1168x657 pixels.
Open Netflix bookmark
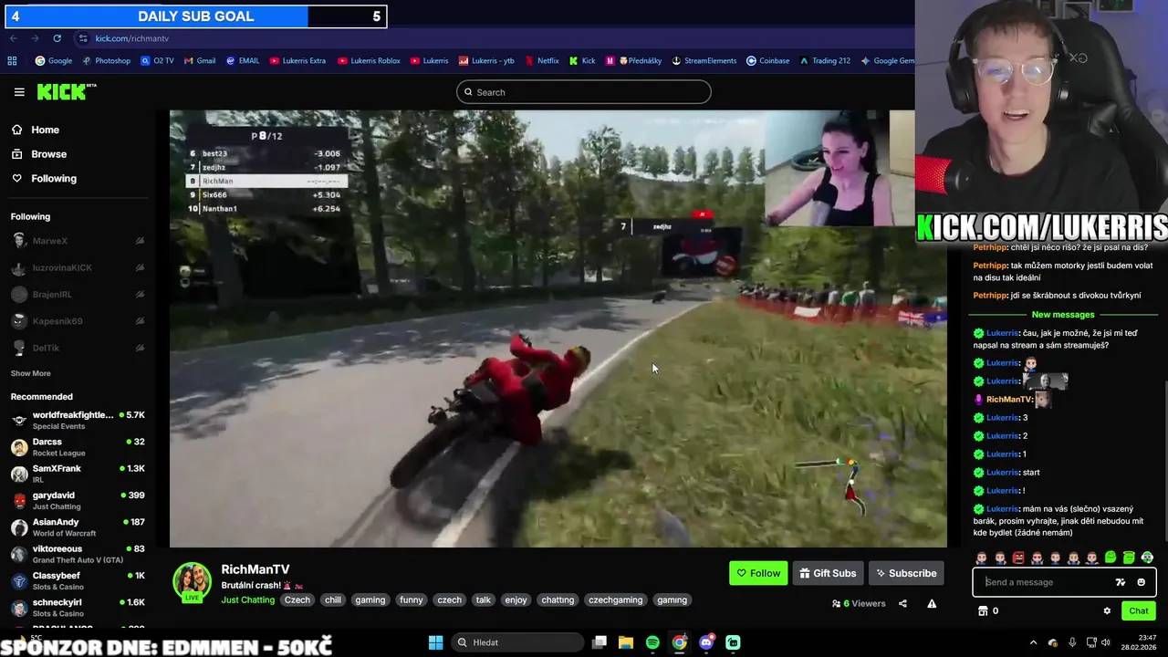(542, 61)
